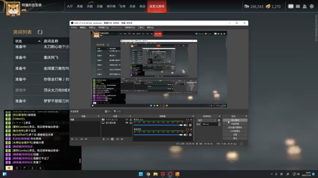This screenshot has width=318, height=178.
Task: Open the scene transition type dropdown
Action: tap(207, 120)
